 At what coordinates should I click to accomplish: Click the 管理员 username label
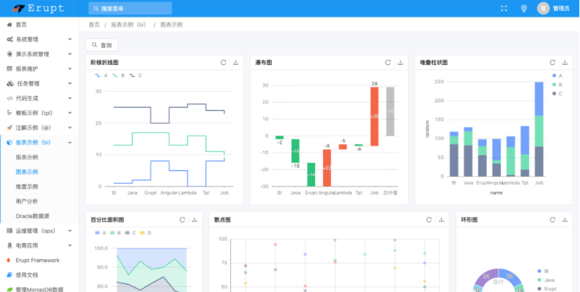pyautogui.click(x=561, y=9)
